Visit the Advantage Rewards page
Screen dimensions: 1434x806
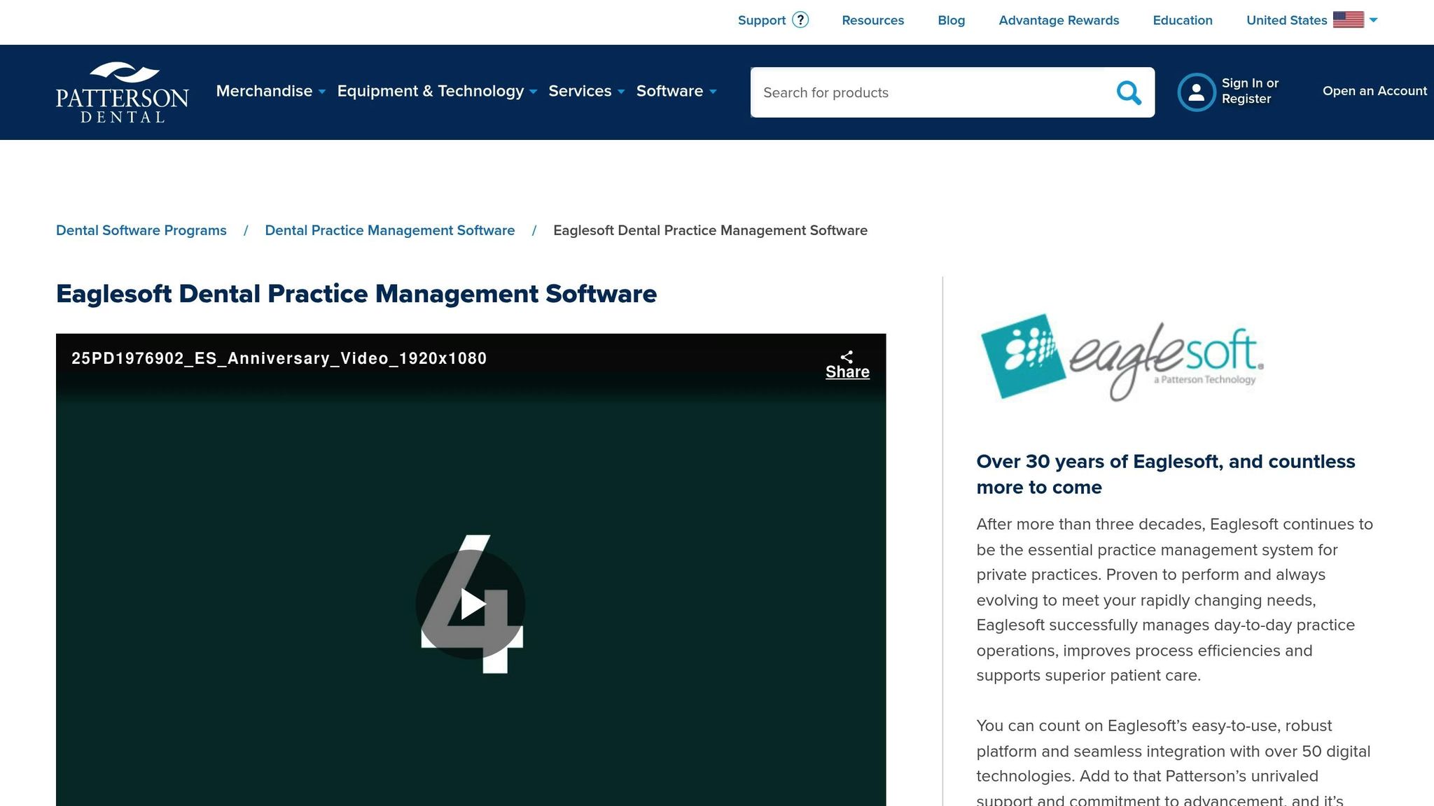click(1059, 20)
